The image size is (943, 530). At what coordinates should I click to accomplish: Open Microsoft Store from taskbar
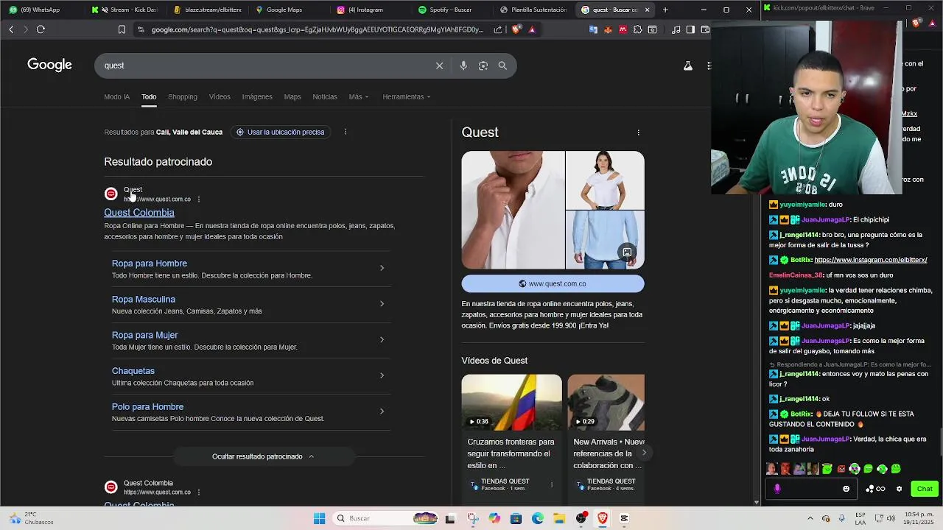pos(516,518)
